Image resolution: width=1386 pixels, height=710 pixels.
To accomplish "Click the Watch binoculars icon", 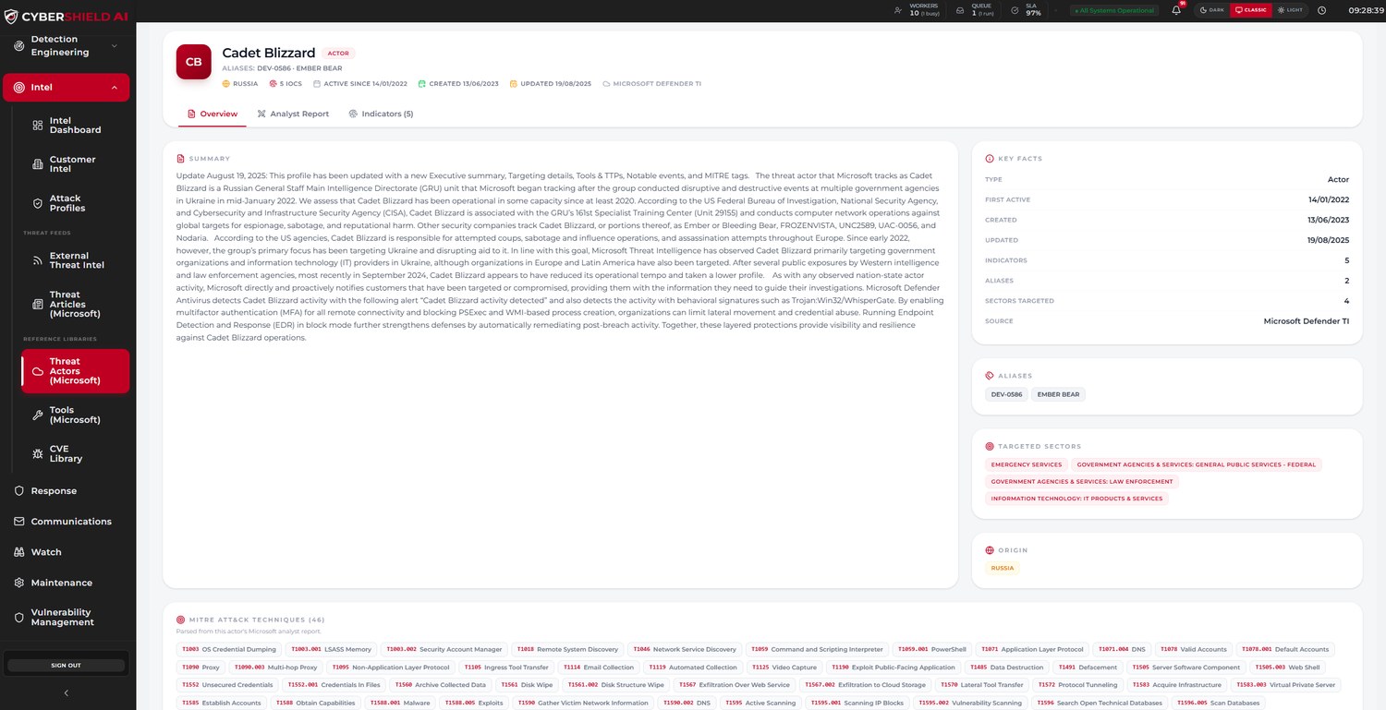I will click(19, 552).
